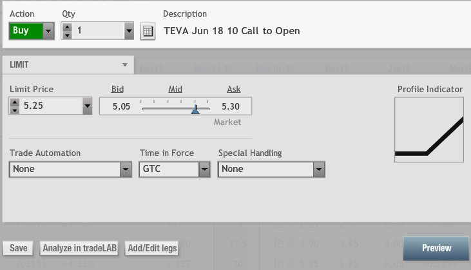
Task: Click the Add/Edit legs button
Action: 152,248
